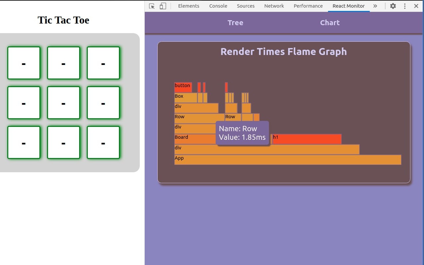
Task: Open the Sources tab
Action: coord(246,6)
